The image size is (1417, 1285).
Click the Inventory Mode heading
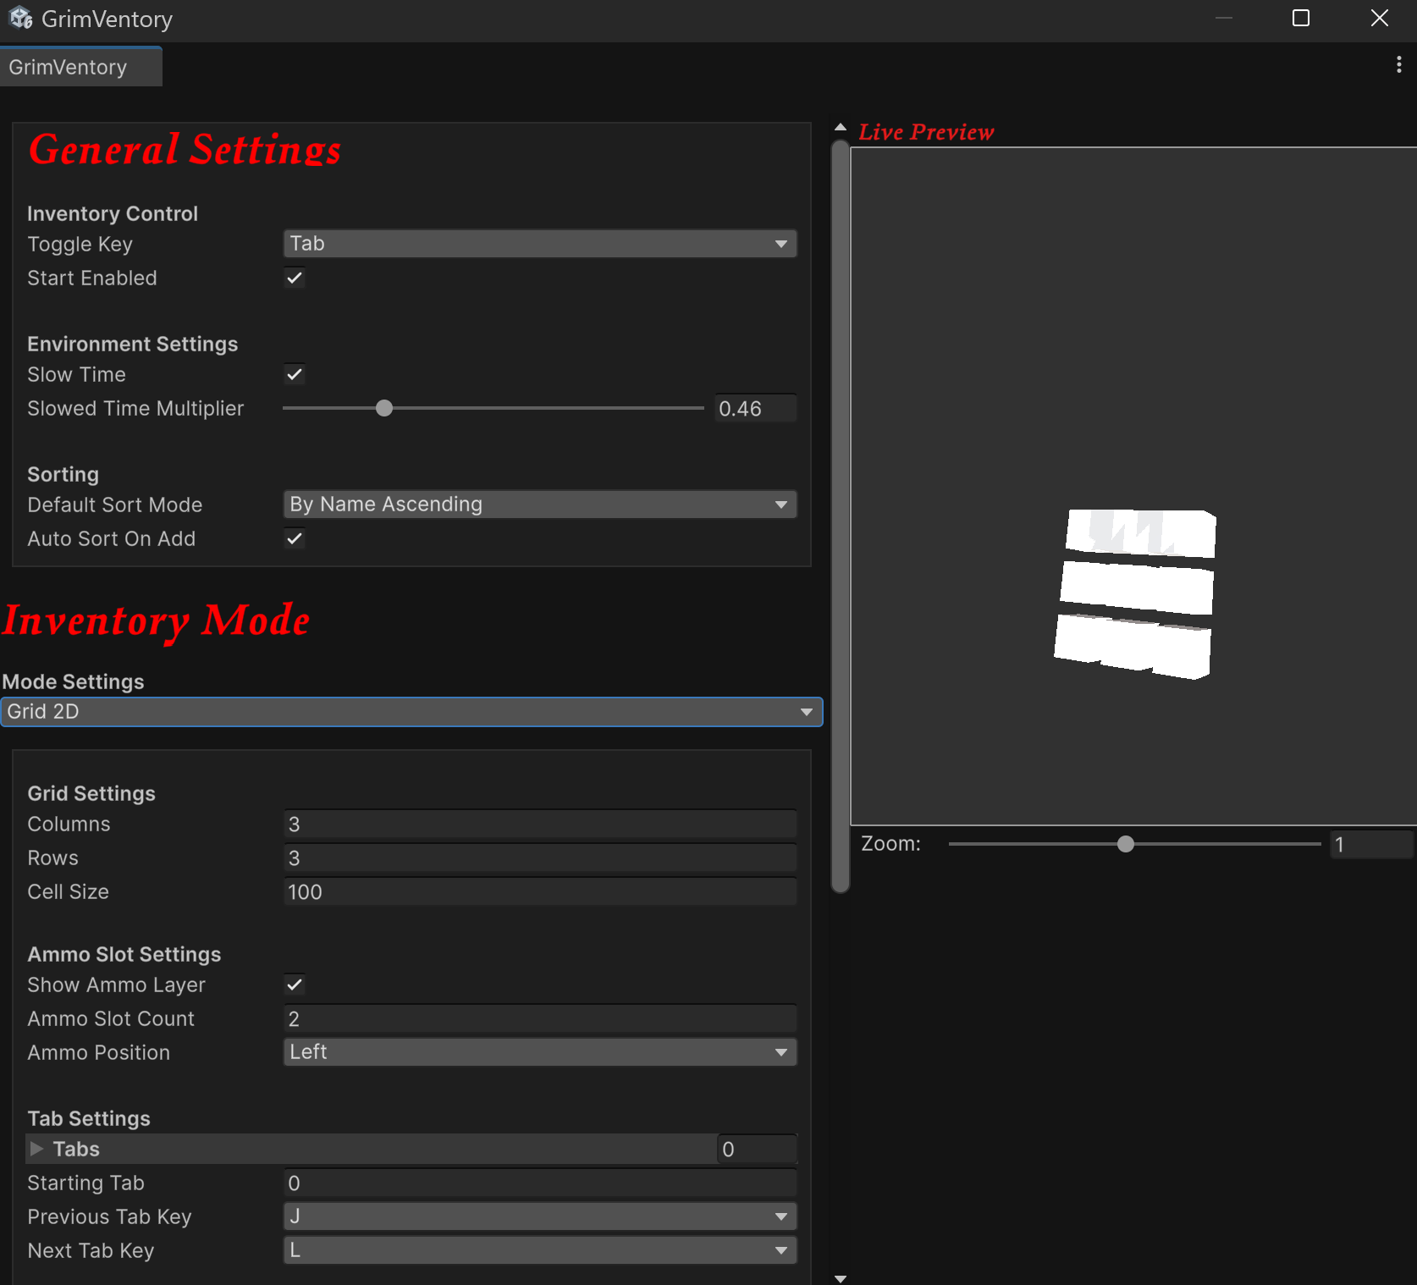(156, 620)
